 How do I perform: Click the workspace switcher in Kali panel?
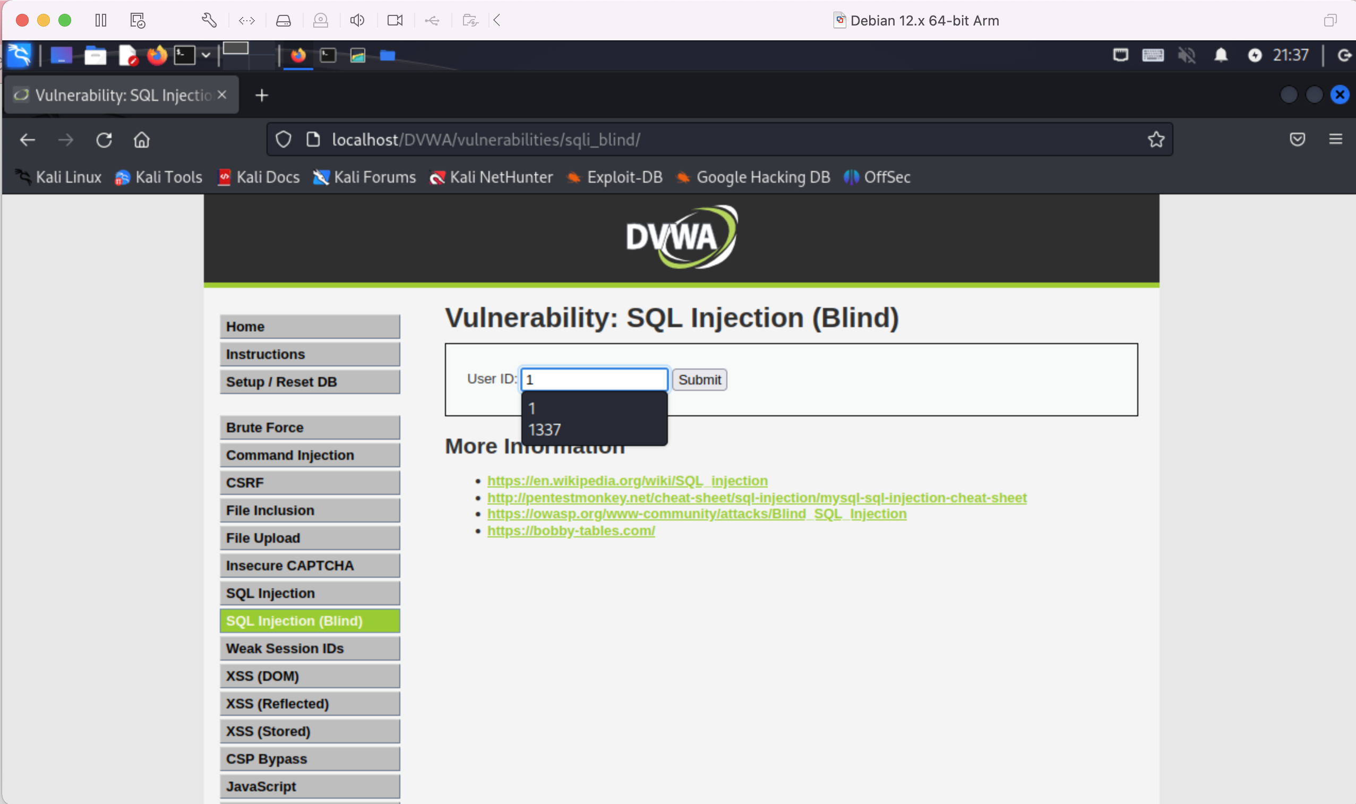pos(248,55)
